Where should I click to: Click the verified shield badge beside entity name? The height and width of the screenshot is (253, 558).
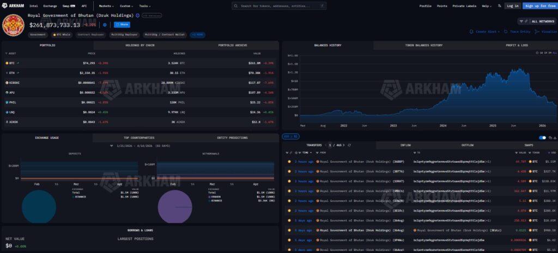click(138, 15)
